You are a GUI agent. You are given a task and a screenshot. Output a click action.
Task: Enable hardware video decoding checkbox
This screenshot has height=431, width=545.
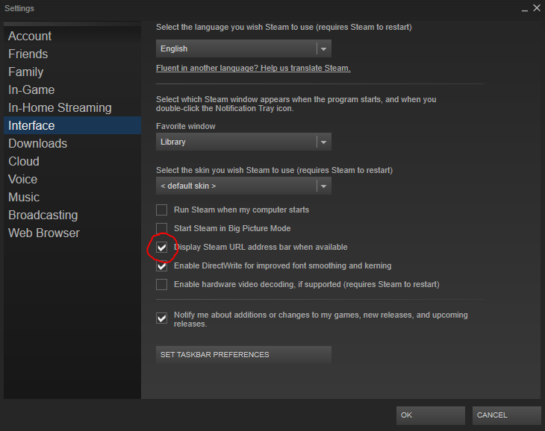[x=161, y=285]
